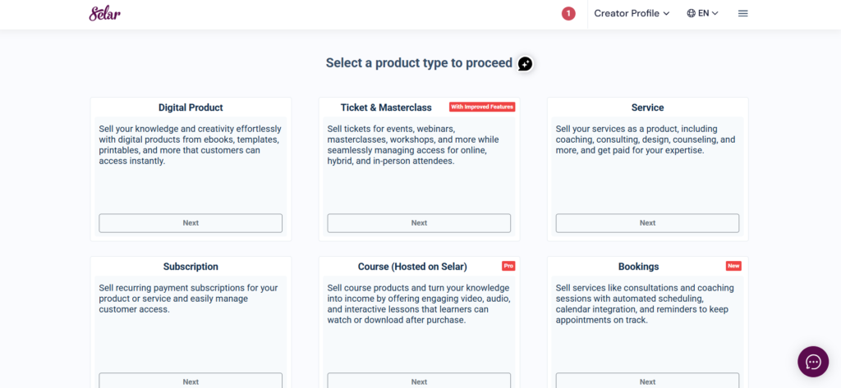
Task: Click the Pro badge on Course card
Action: (508, 266)
